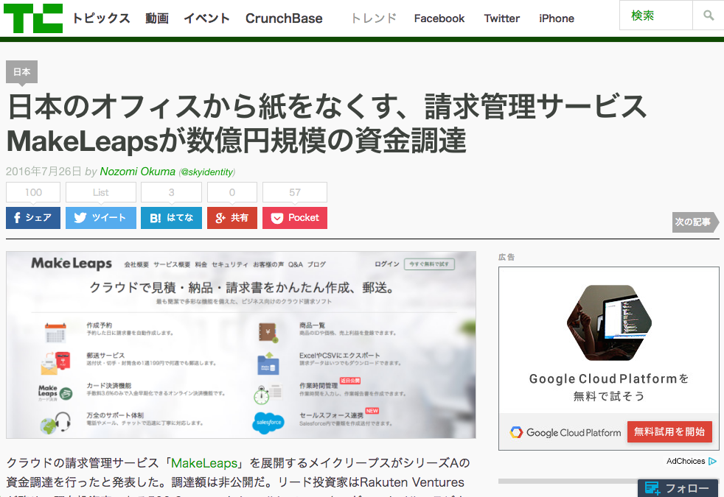Open author Nozomi Okuma's page

(138, 172)
